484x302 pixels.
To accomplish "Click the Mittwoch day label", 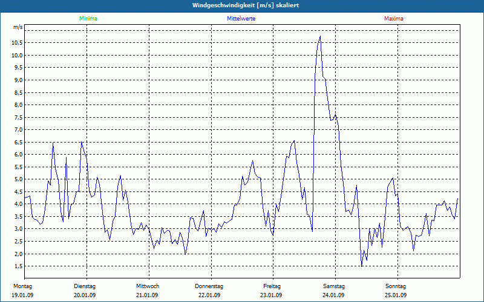I will (x=148, y=286).
